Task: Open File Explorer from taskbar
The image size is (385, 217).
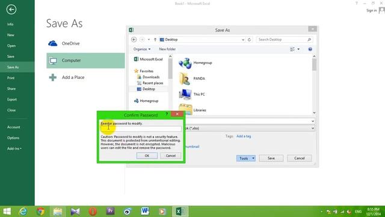Action: click(x=58, y=212)
